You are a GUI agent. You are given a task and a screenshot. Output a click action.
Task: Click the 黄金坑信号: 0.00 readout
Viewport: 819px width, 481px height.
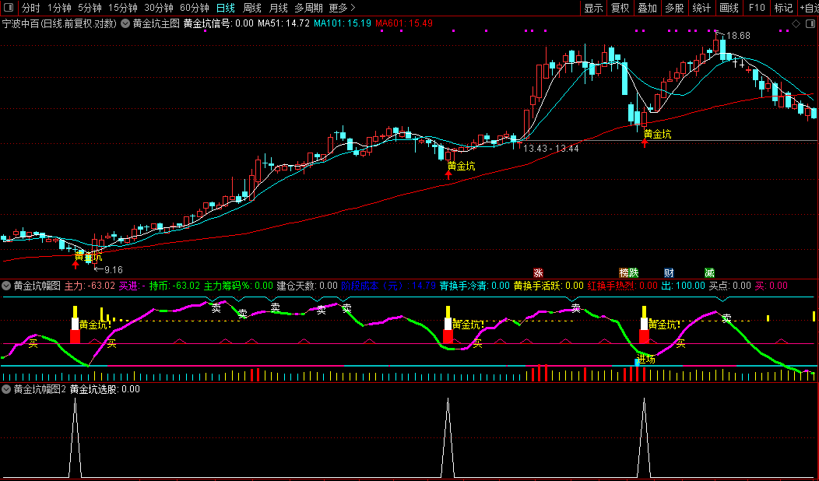tap(218, 23)
